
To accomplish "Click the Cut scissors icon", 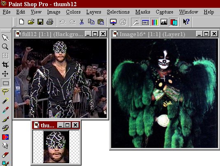I will pyautogui.click(x=82, y=22).
